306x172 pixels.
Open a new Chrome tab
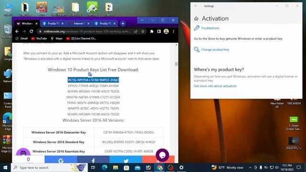[x=123, y=23]
